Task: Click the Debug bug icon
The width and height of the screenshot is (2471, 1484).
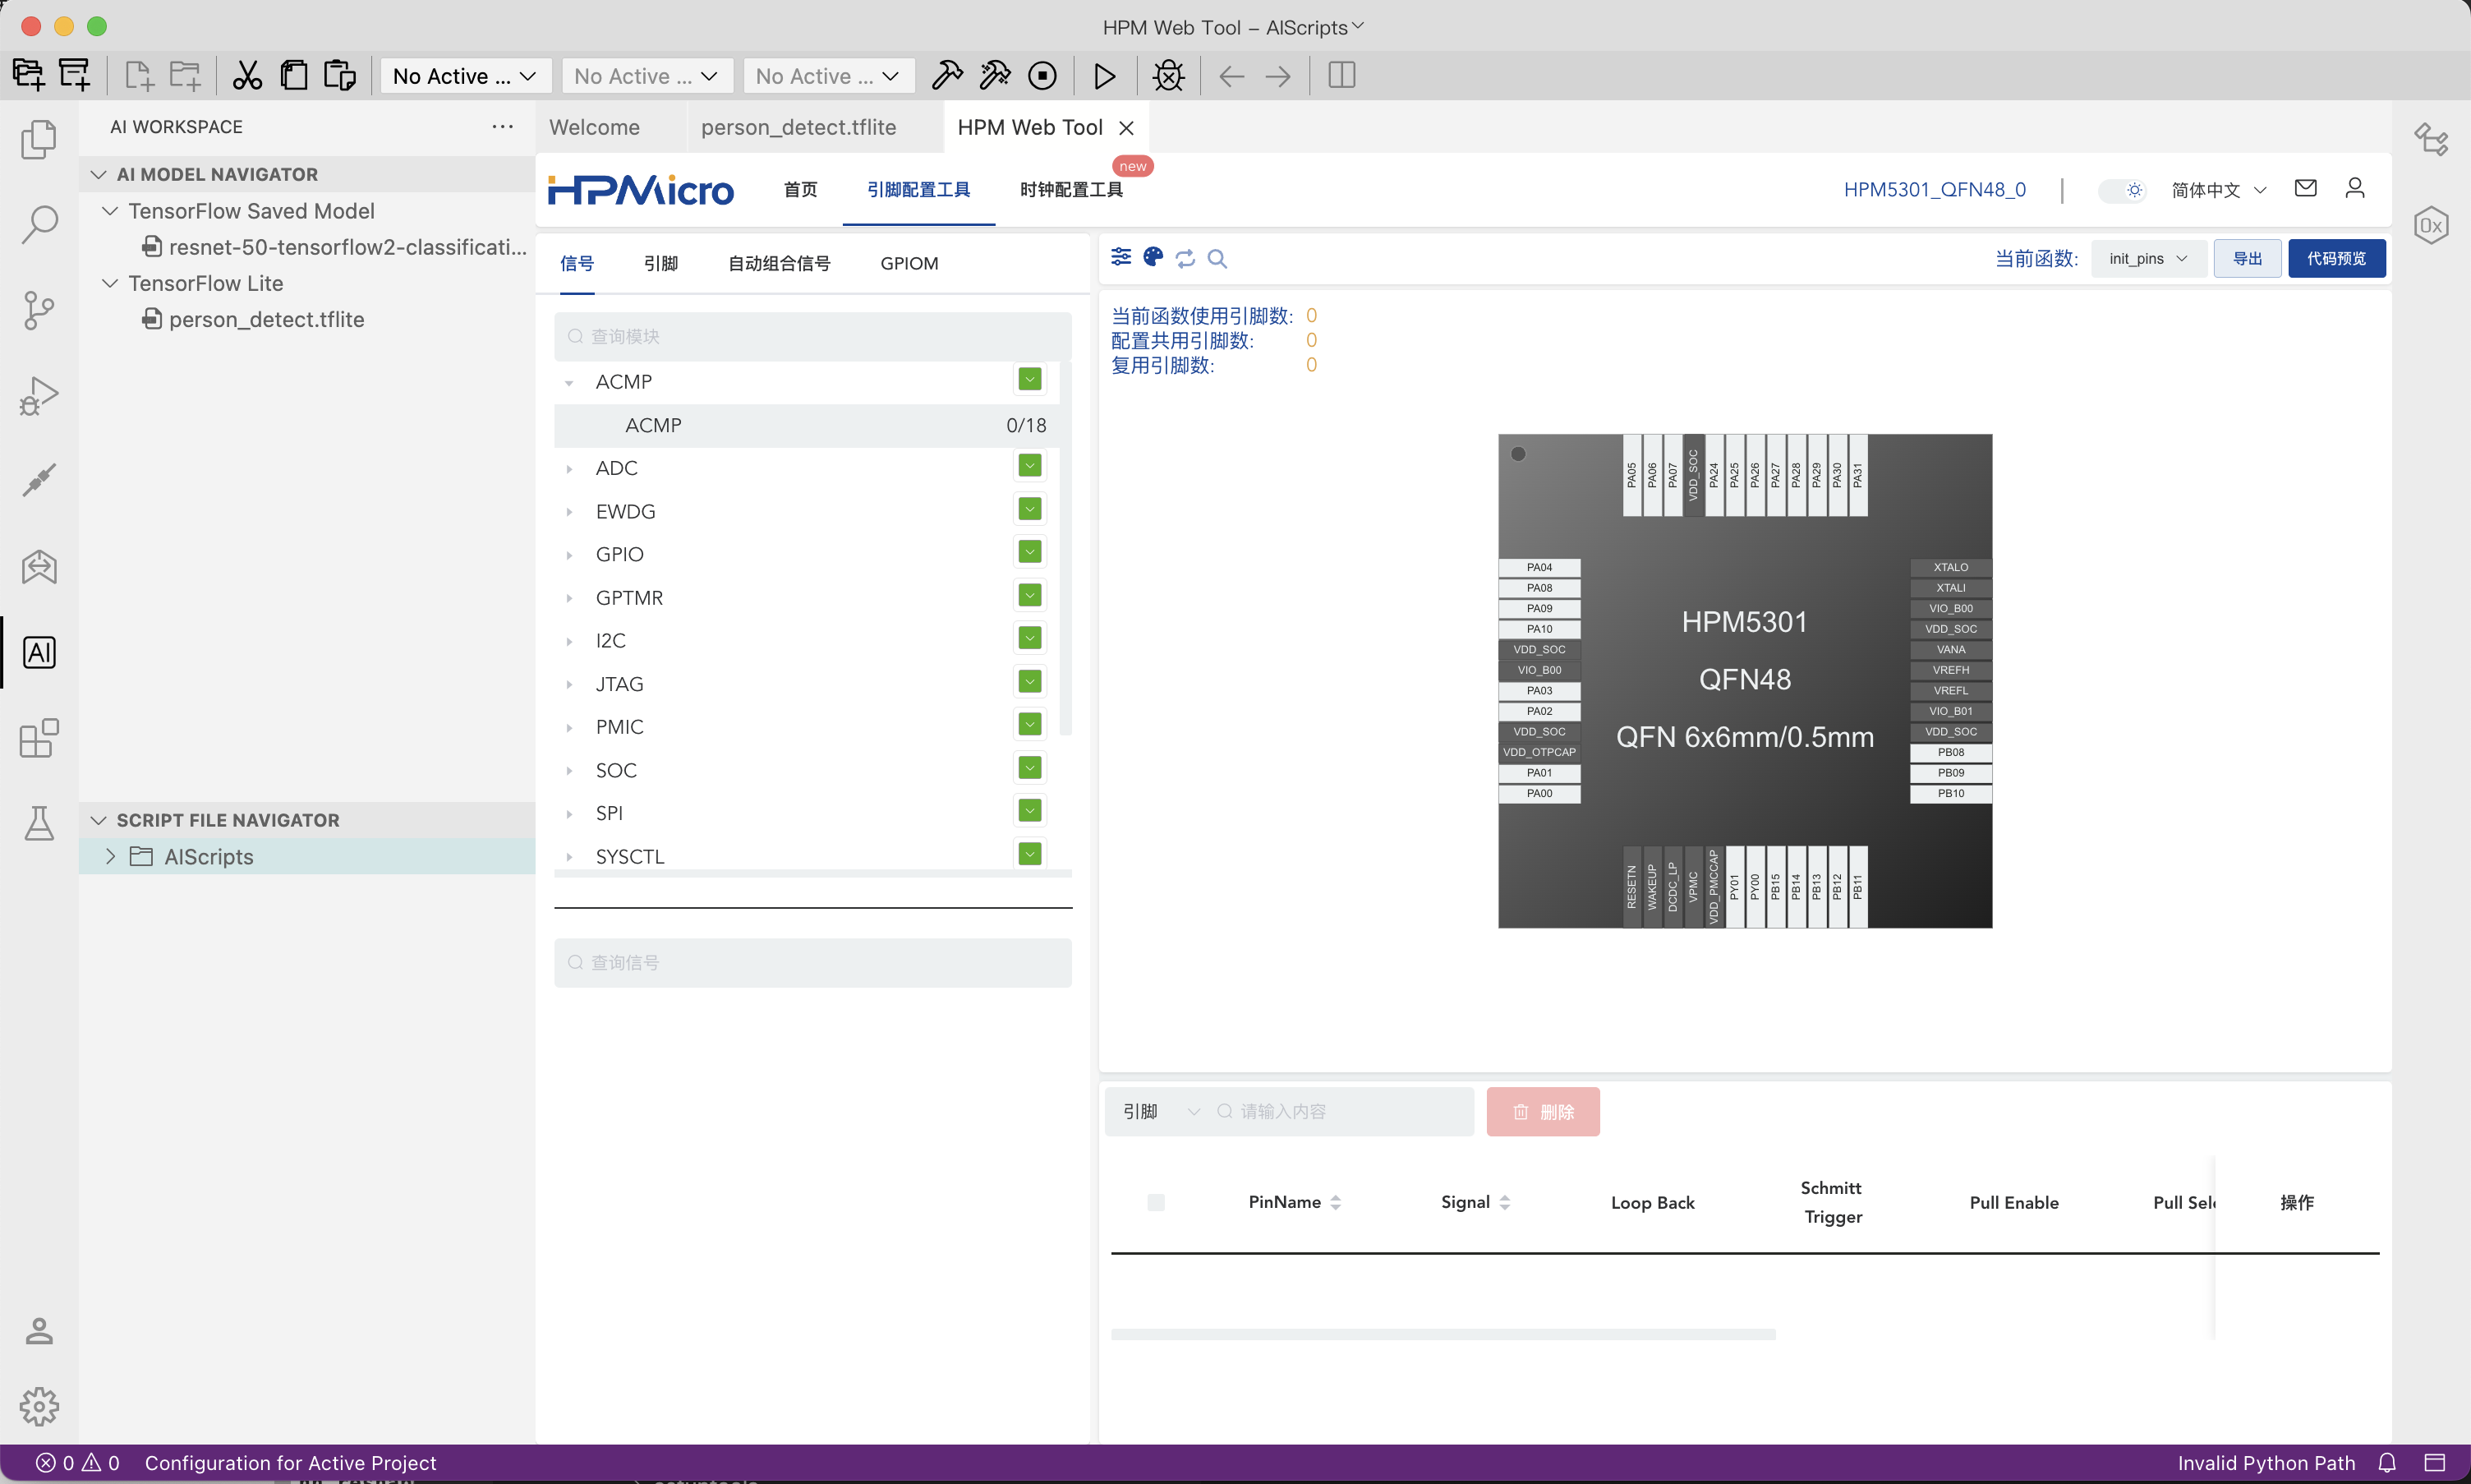Action: click(x=1168, y=76)
